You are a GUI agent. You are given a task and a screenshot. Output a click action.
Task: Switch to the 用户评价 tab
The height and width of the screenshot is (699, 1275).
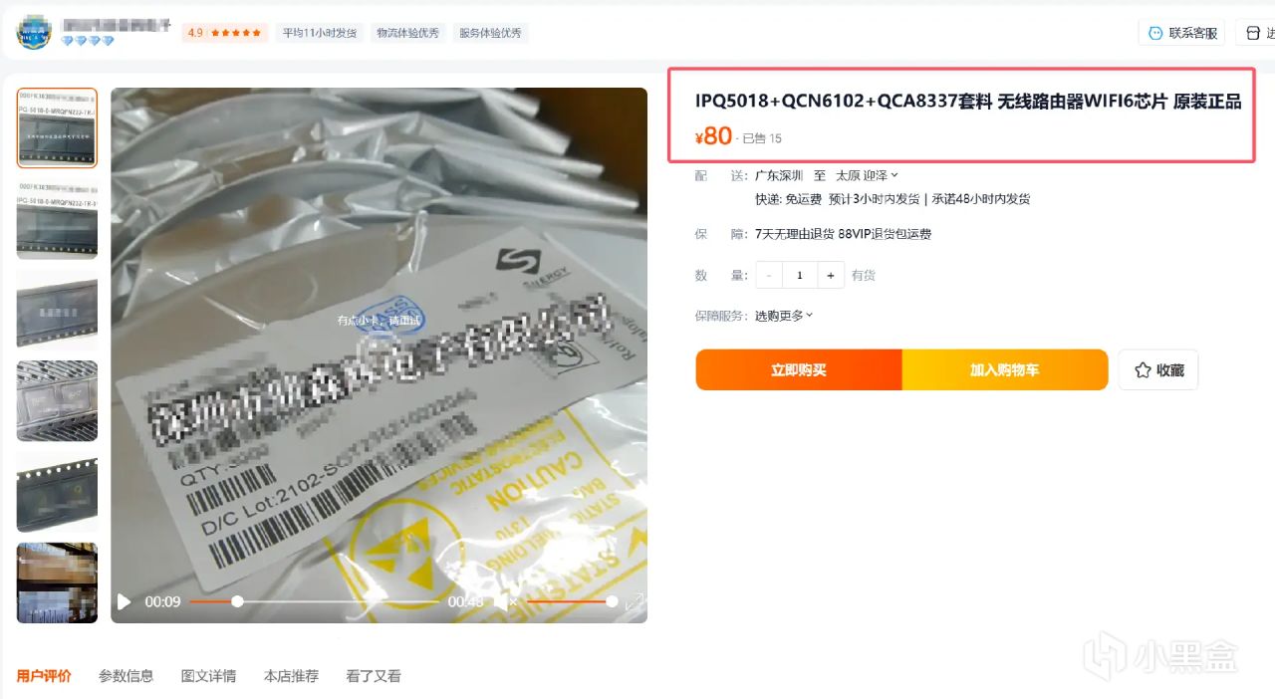pyautogui.click(x=44, y=676)
